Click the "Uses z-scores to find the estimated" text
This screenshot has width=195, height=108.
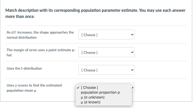coord(34,85)
